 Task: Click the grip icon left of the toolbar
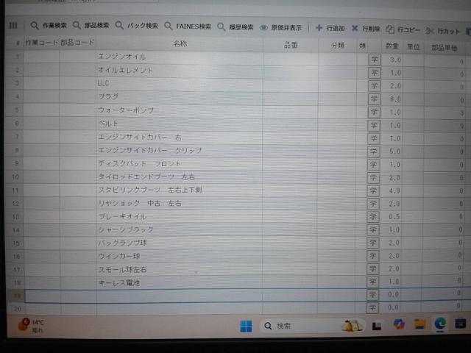[x=13, y=26]
